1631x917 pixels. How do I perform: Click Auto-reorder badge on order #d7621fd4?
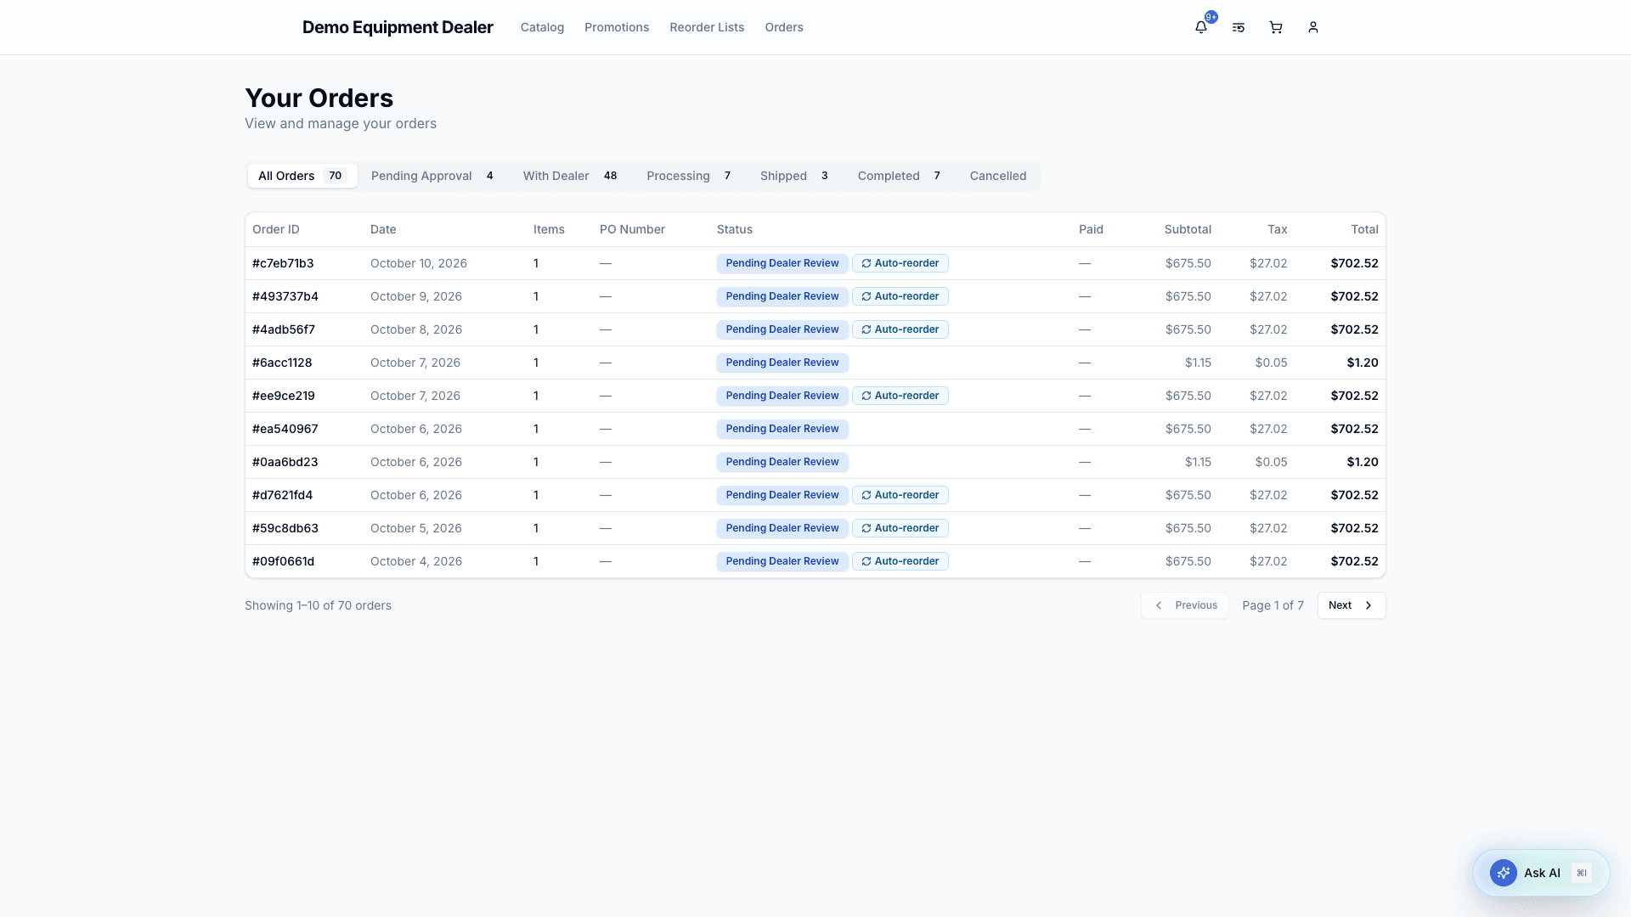900,495
